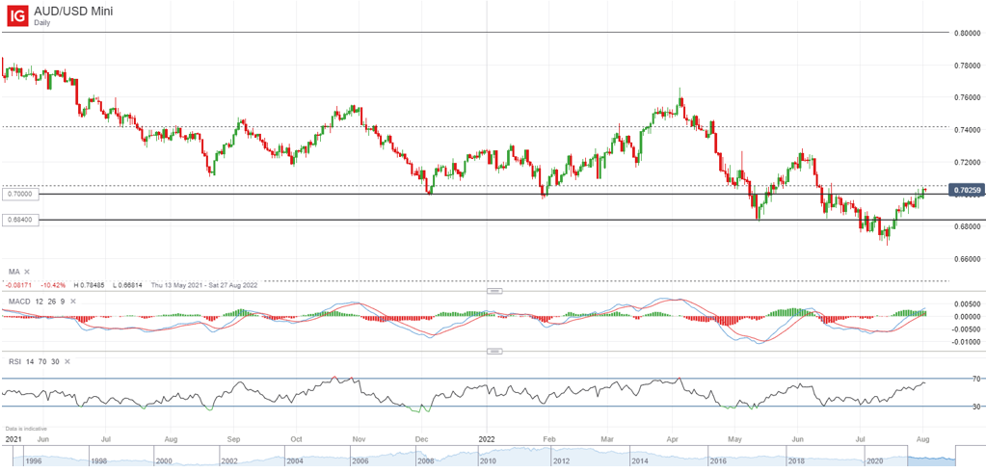Remove the MA indicator with its X
This screenshot has width=986, height=473.
coord(27,272)
